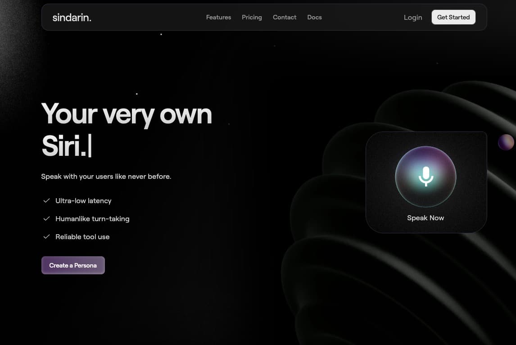The image size is (516, 345).
Task: Click the Speak Now label
Action: (425, 218)
